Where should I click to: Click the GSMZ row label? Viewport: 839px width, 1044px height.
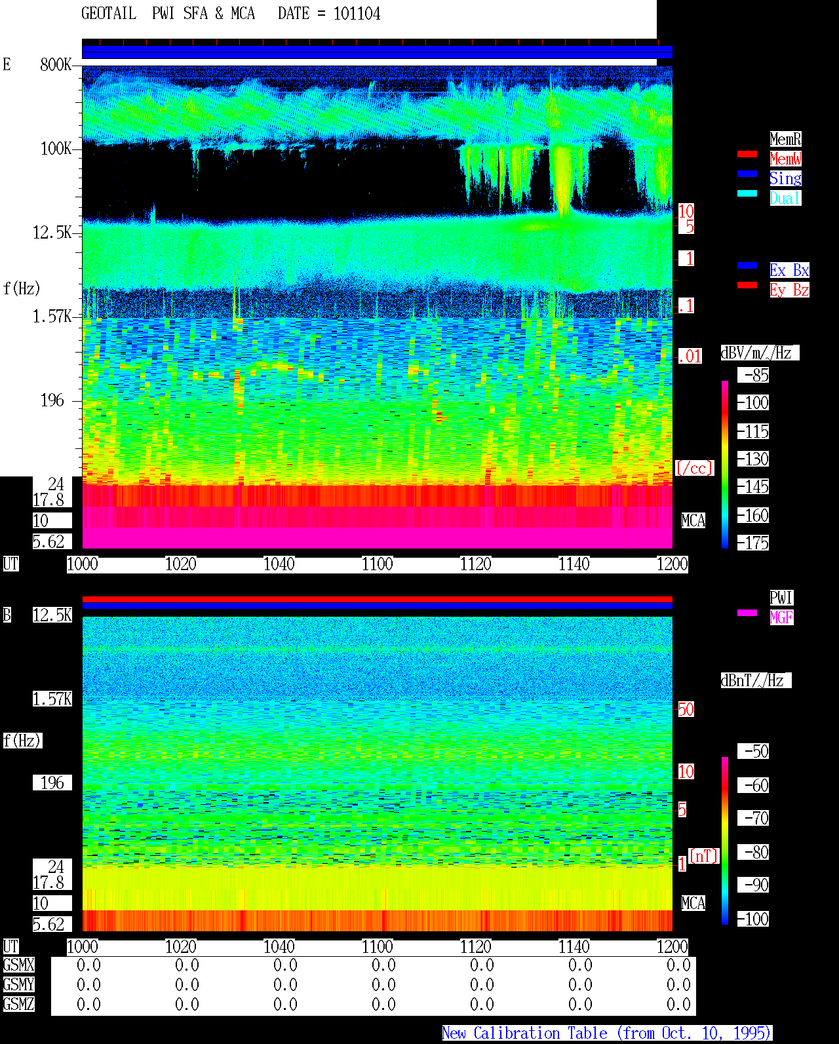tap(18, 1004)
